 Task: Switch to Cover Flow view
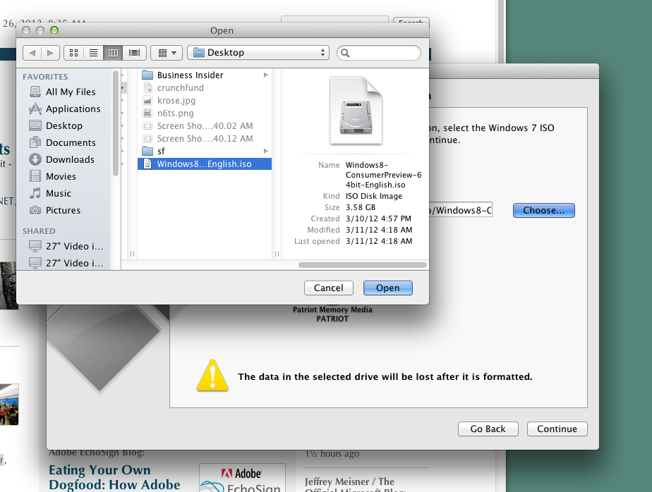[134, 53]
